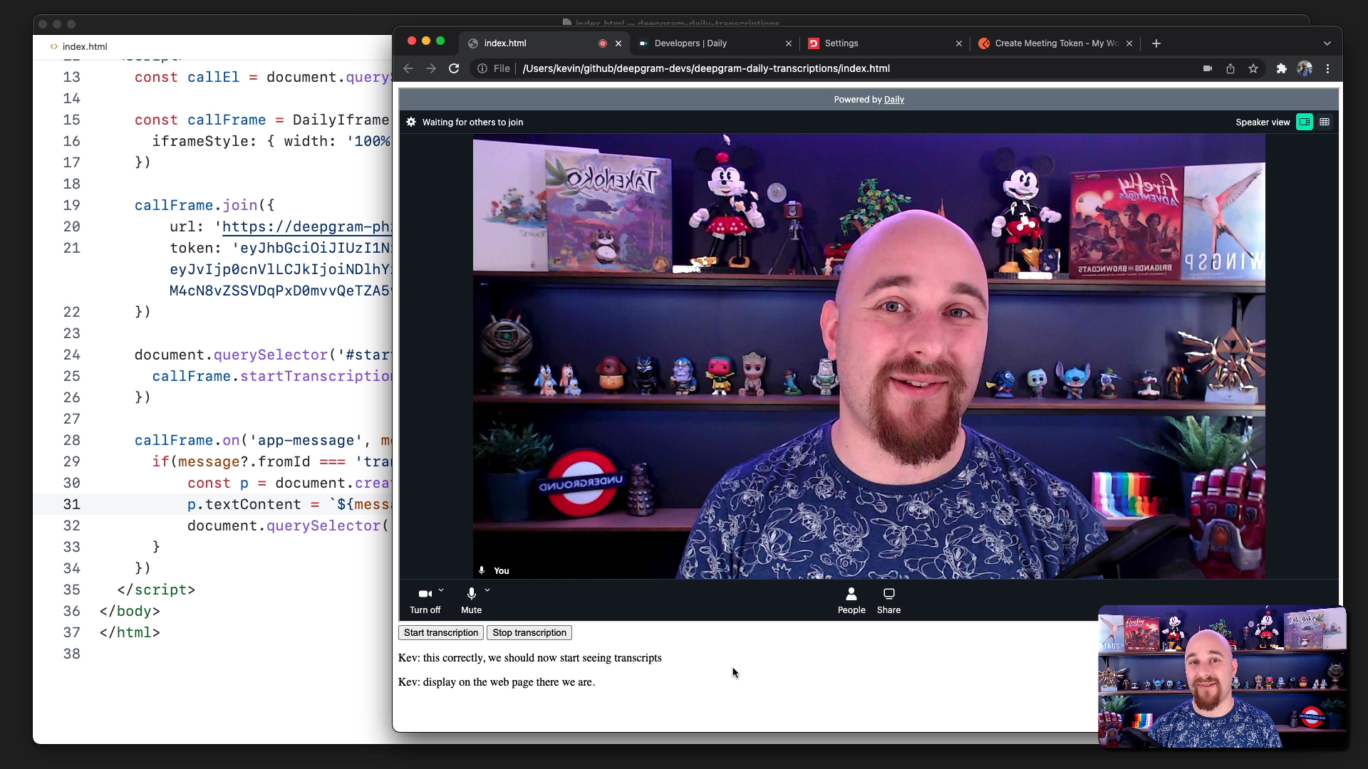Click the Mute microphone button
Screen dimensions: 1368x769
pyautogui.click(x=472, y=599)
